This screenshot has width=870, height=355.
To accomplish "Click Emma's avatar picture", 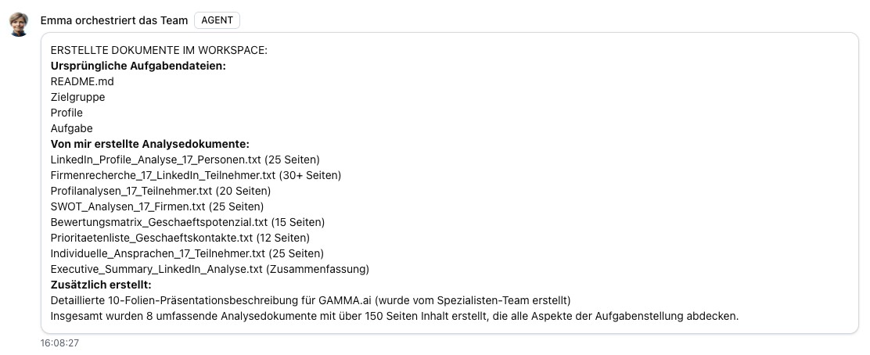I will point(19,24).
